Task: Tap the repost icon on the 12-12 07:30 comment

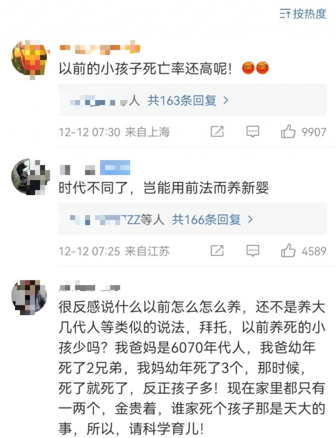Action: point(217,131)
